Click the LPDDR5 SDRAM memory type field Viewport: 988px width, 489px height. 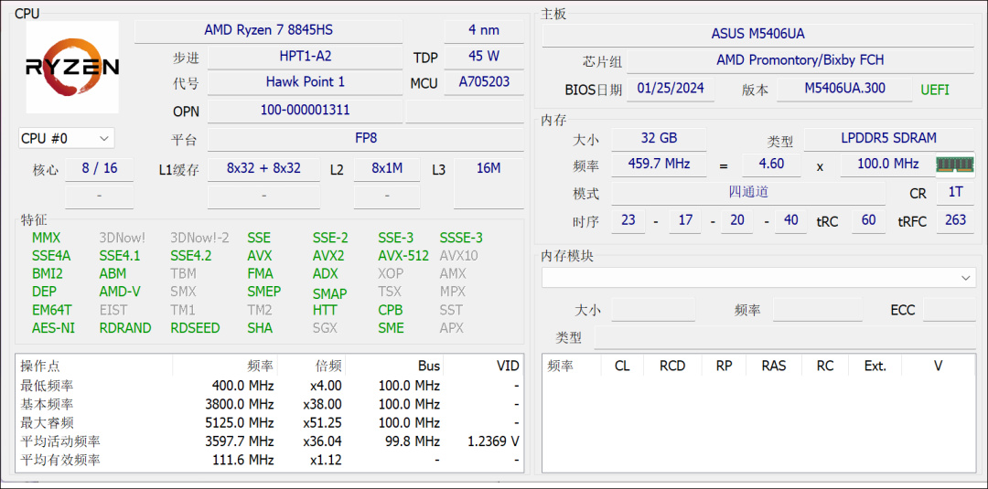point(888,138)
